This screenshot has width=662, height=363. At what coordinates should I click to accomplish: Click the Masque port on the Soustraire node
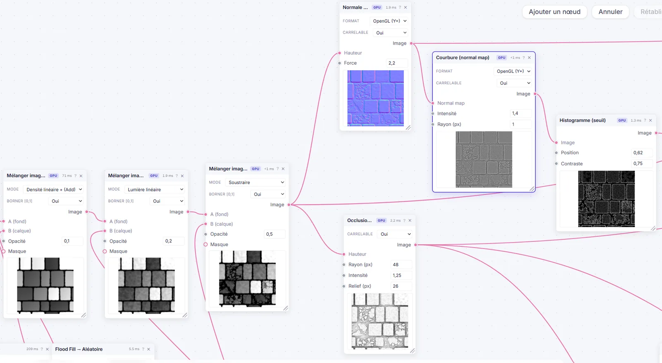click(206, 244)
